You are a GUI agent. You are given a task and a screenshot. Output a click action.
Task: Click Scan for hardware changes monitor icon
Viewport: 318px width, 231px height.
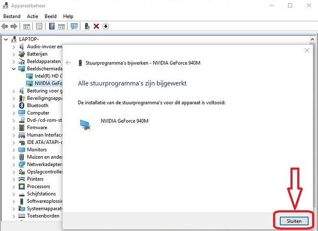74,26
